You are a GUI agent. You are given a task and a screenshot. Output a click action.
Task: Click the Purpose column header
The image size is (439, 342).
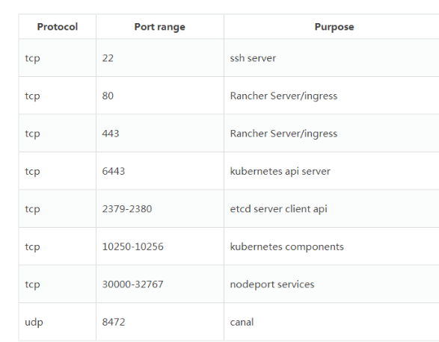tap(334, 27)
